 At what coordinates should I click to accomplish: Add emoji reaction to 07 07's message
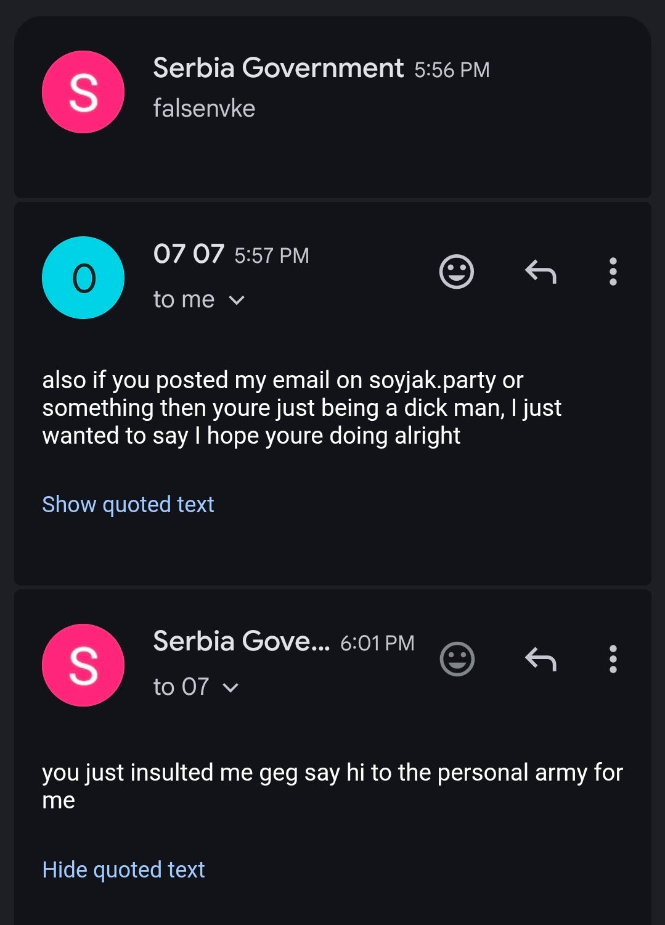point(456,272)
